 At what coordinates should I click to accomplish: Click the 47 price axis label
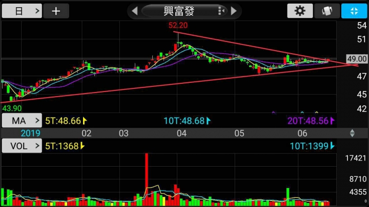362,76
